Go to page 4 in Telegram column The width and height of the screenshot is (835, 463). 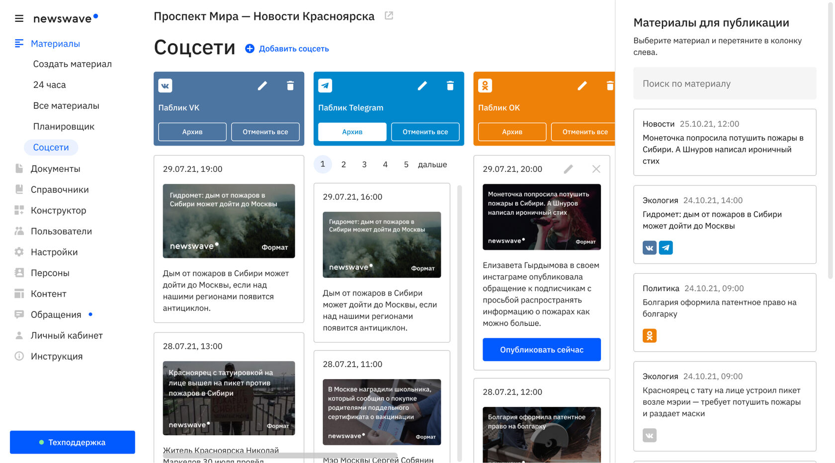coord(385,164)
